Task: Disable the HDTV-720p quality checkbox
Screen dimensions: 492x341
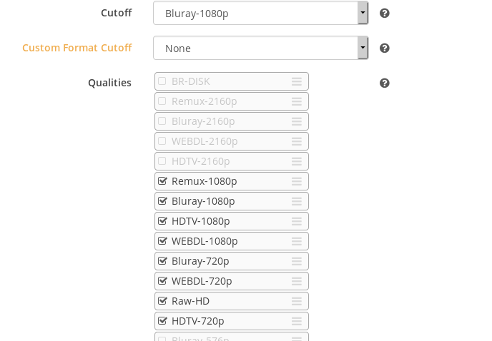Action: click(162, 321)
